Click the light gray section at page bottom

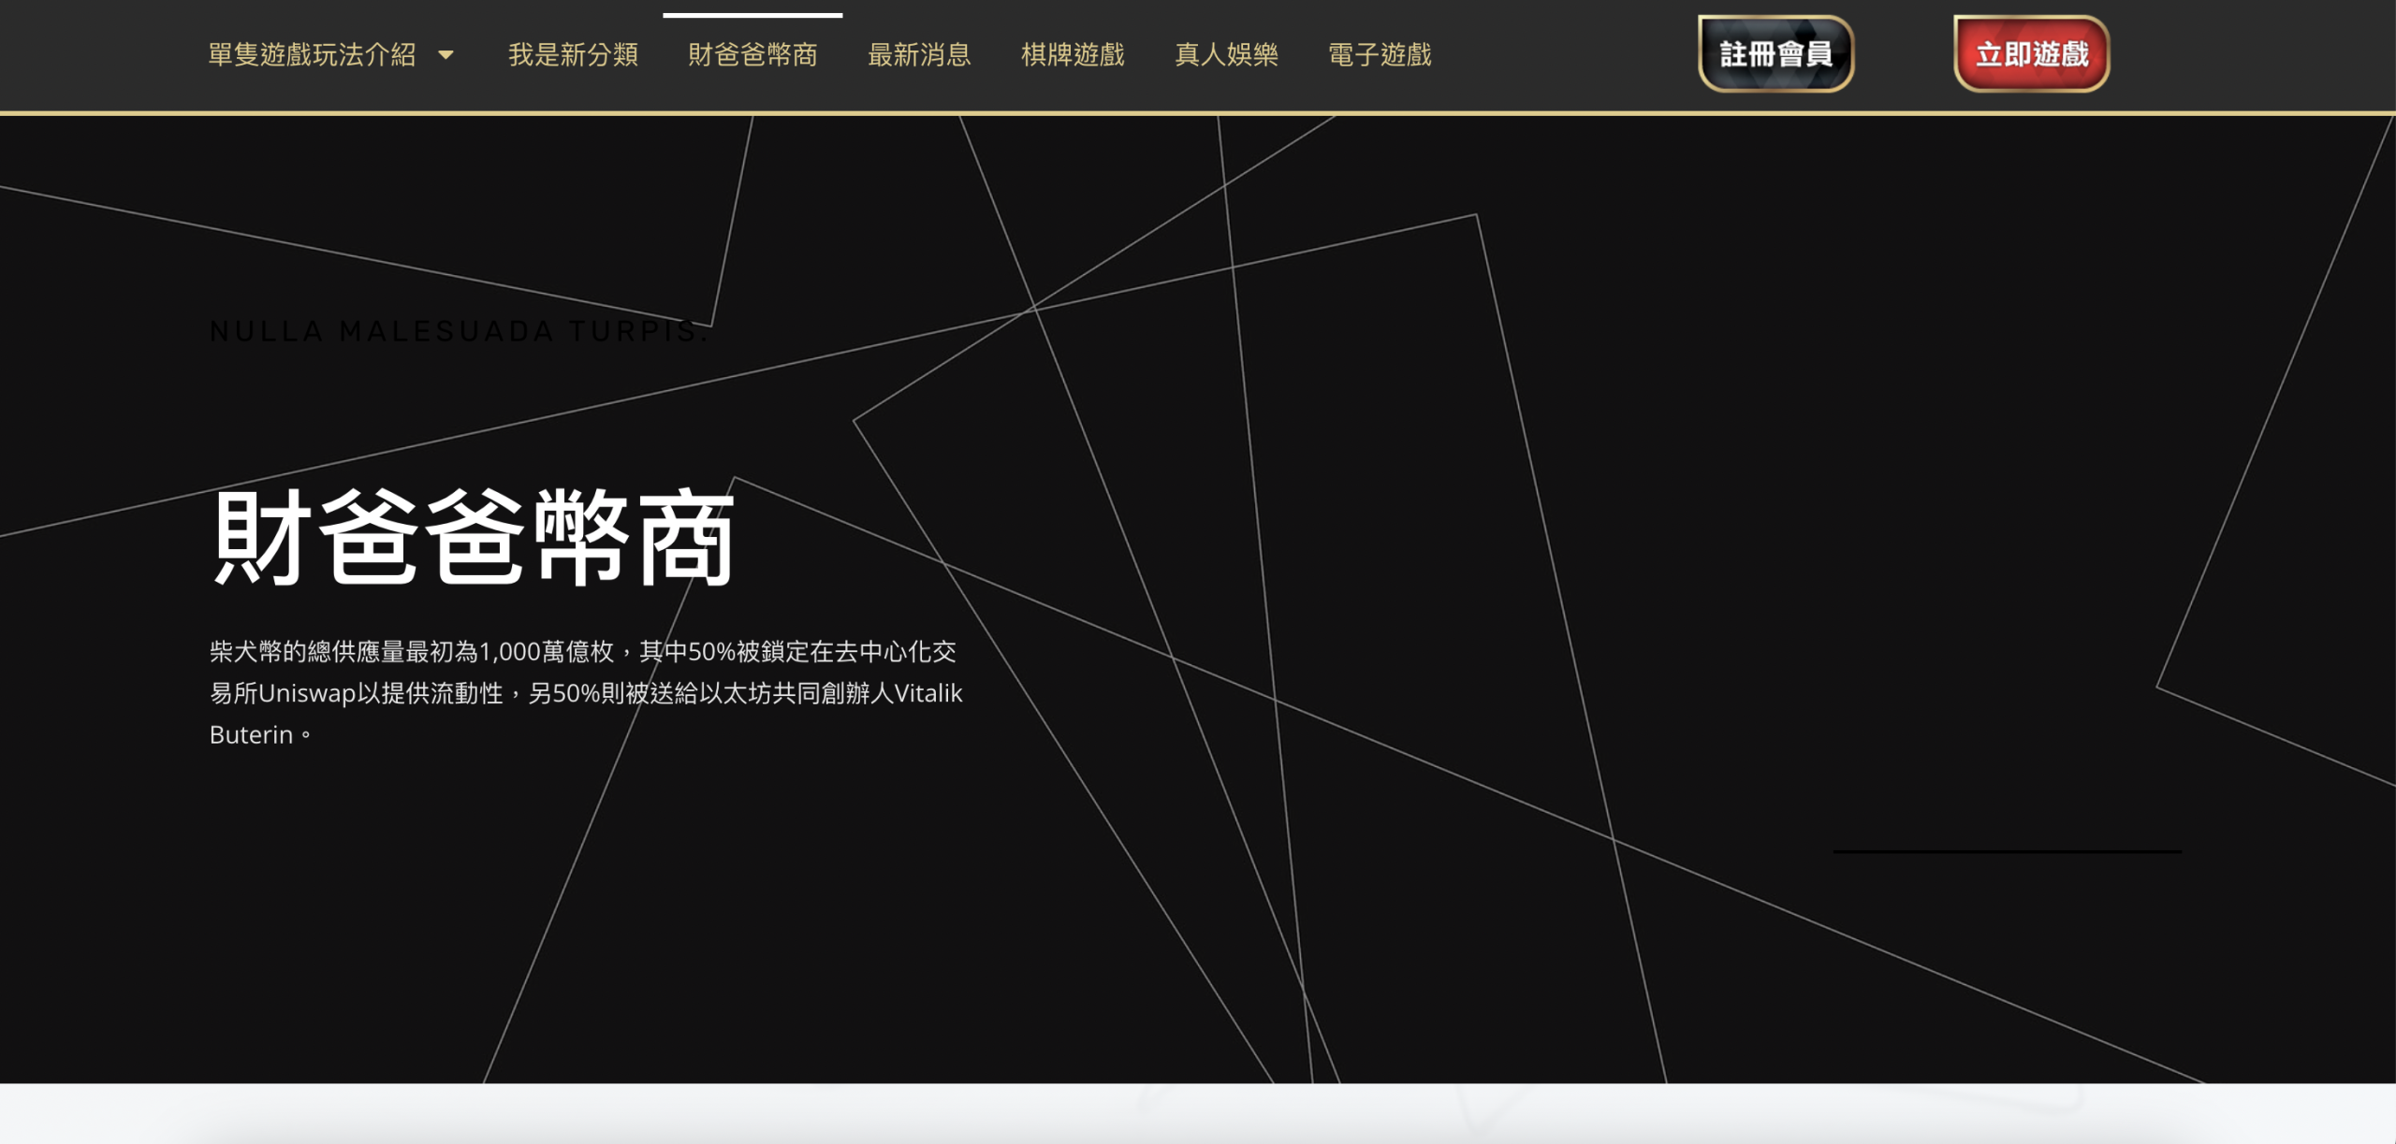pos(1198,1114)
